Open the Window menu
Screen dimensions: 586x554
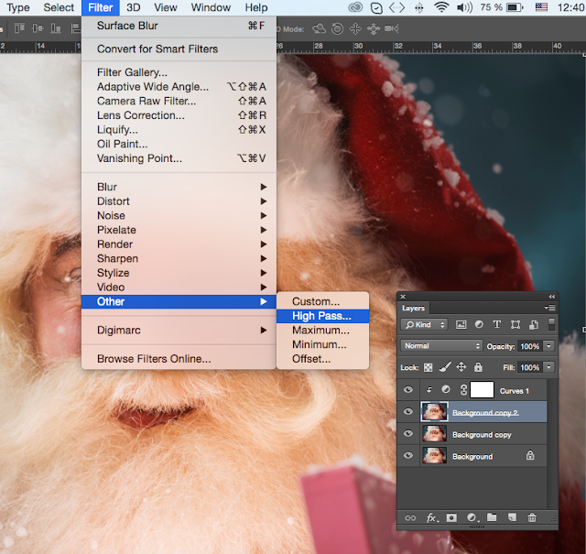point(211,7)
